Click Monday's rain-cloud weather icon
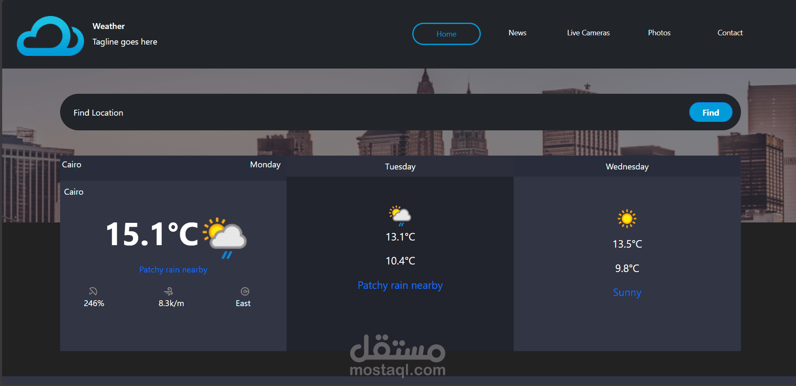The image size is (796, 386). click(x=224, y=235)
